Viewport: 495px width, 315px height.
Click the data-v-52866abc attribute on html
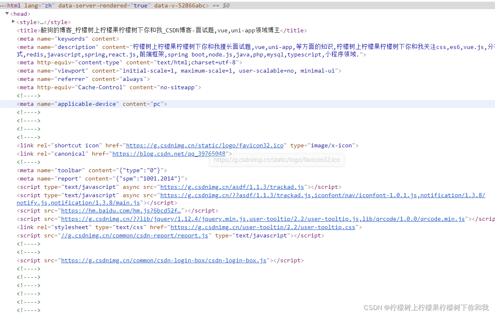(180, 5)
